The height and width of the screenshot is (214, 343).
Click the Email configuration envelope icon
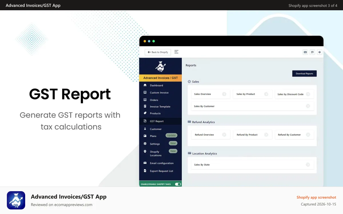click(x=145, y=163)
